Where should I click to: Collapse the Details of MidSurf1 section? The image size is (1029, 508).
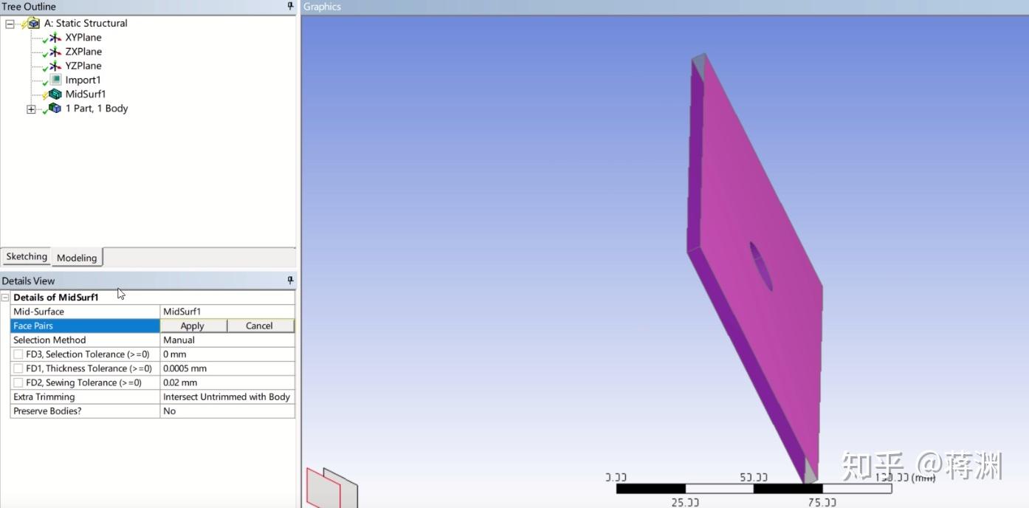[4, 297]
